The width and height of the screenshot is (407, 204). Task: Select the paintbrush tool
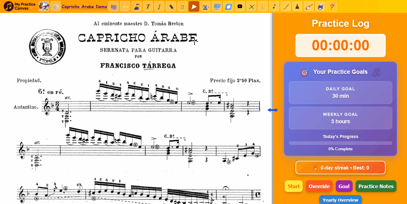[x=286, y=6]
